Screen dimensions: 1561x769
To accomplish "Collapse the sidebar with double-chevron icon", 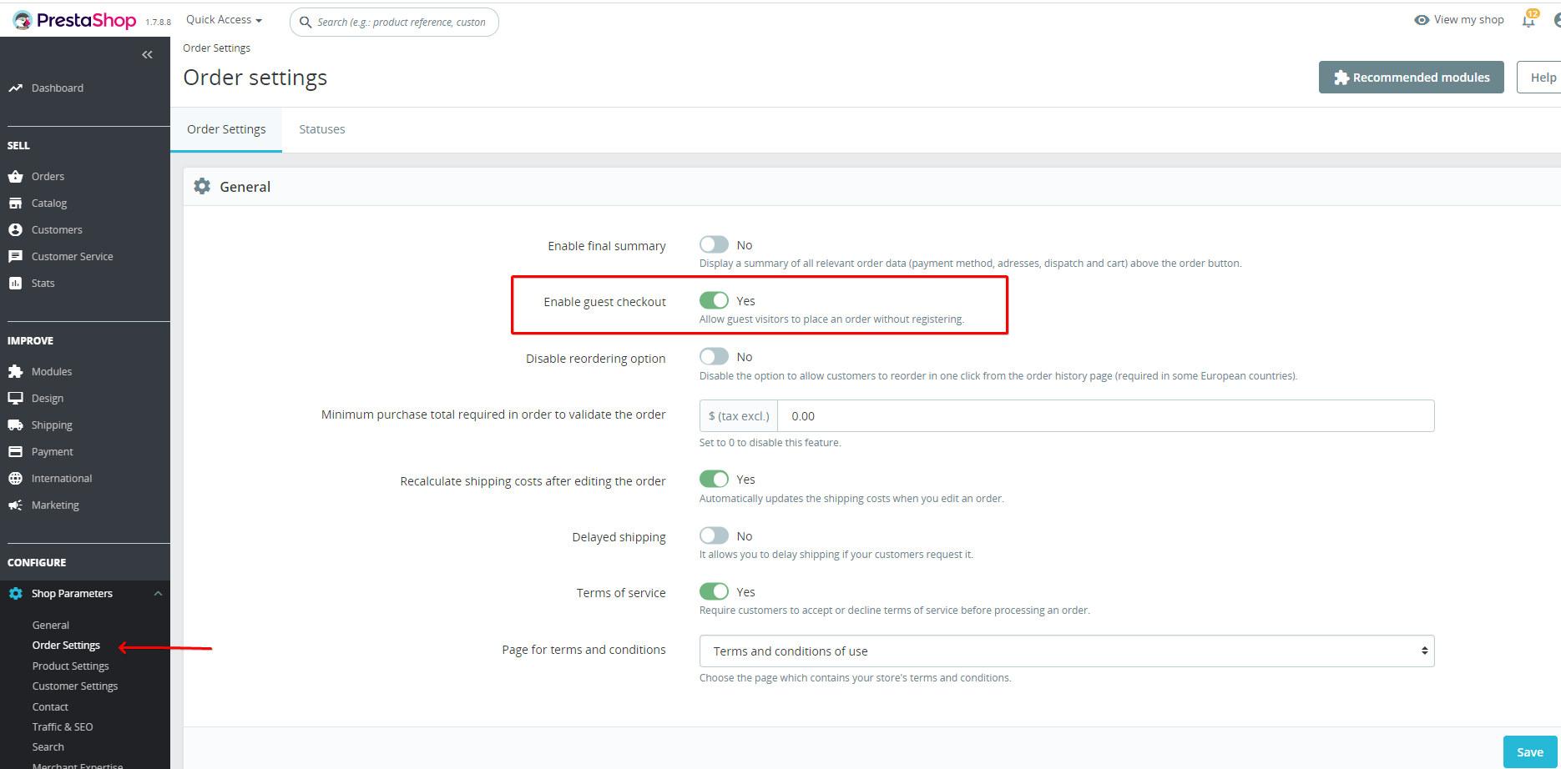I will click(147, 55).
